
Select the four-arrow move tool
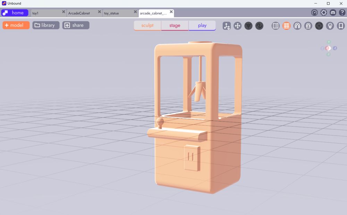(237, 26)
